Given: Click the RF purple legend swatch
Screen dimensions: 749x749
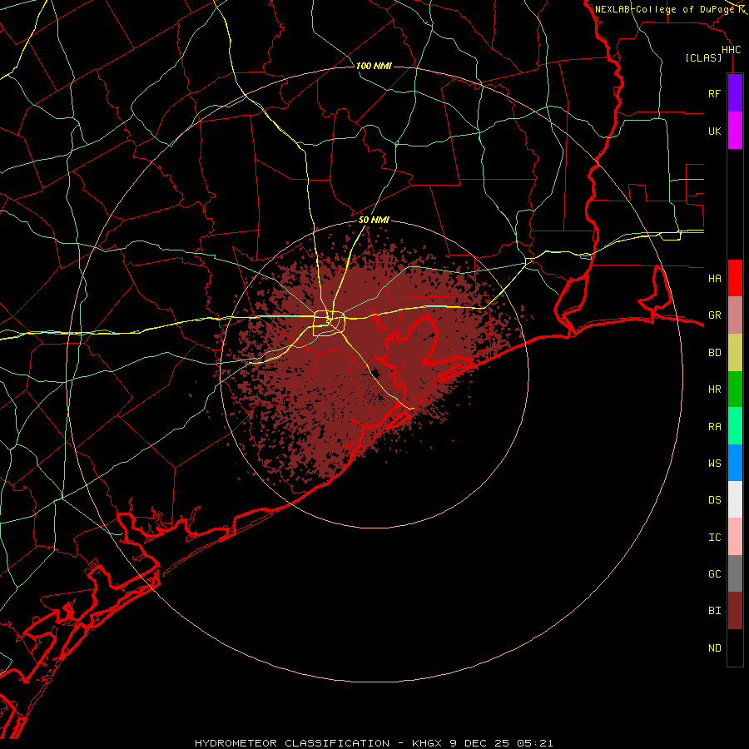Looking at the screenshot, I should click(x=735, y=93).
